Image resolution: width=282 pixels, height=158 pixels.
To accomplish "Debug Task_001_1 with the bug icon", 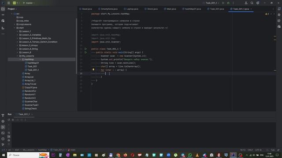I will pyautogui.click(x=228, y=3).
